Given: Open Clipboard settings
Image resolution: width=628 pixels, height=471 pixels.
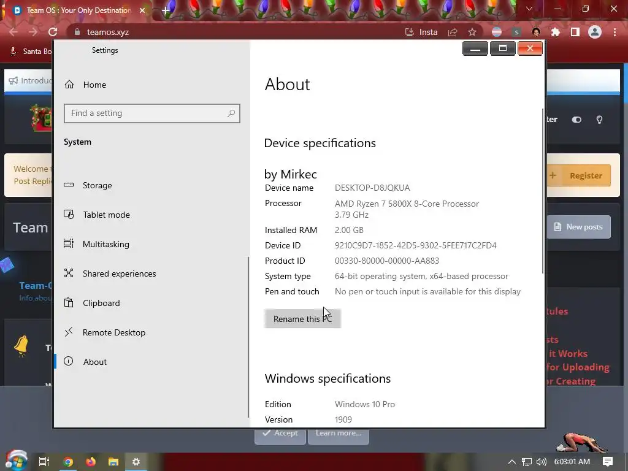Looking at the screenshot, I should pos(92,303).
